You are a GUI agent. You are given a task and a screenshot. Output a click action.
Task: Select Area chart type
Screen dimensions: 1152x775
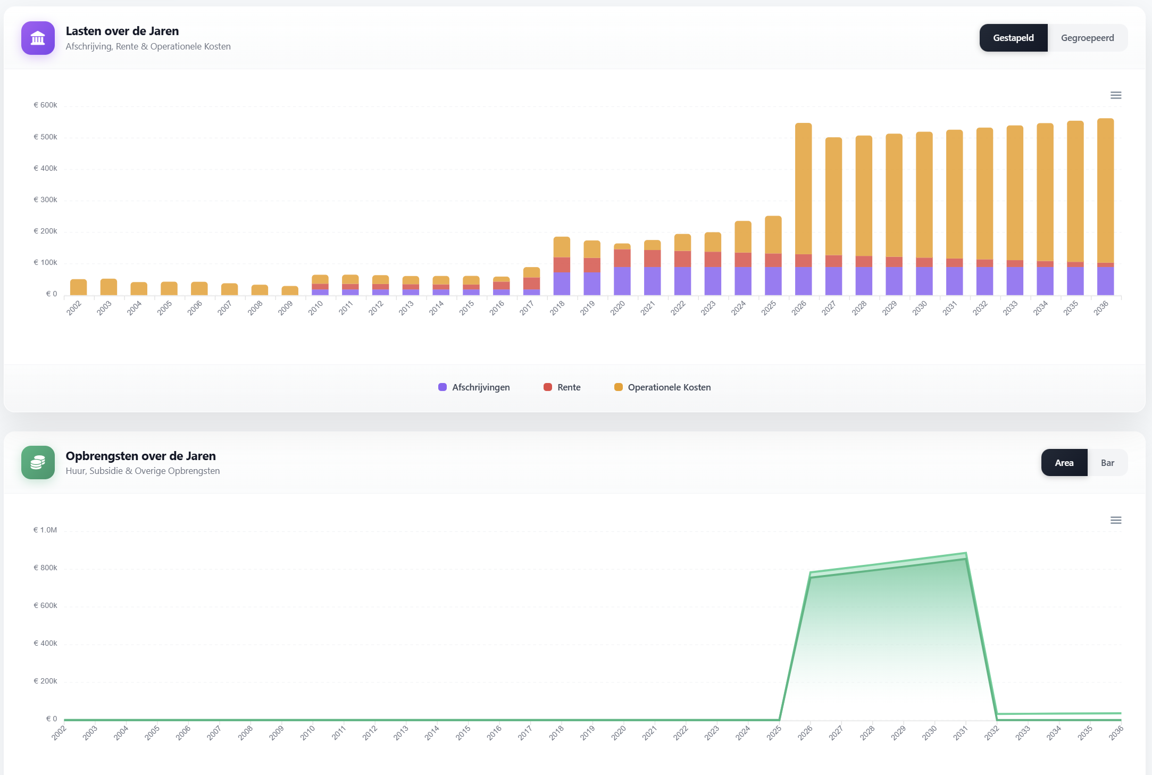tap(1064, 463)
